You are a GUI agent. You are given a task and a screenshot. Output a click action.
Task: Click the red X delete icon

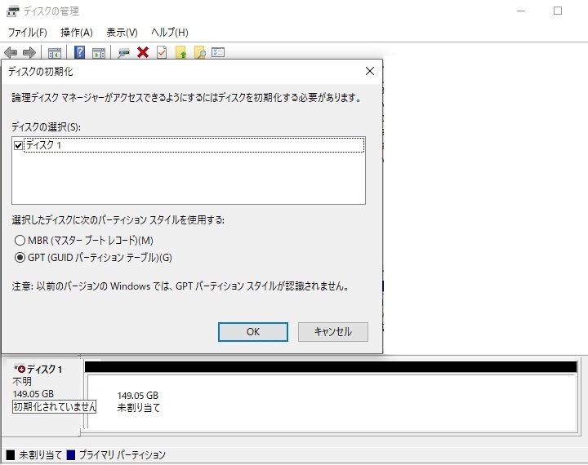point(143,52)
